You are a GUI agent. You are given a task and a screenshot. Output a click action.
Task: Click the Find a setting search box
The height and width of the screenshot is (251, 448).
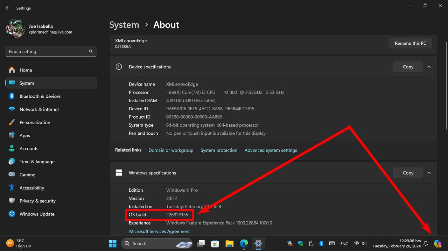tap(47, 51)
